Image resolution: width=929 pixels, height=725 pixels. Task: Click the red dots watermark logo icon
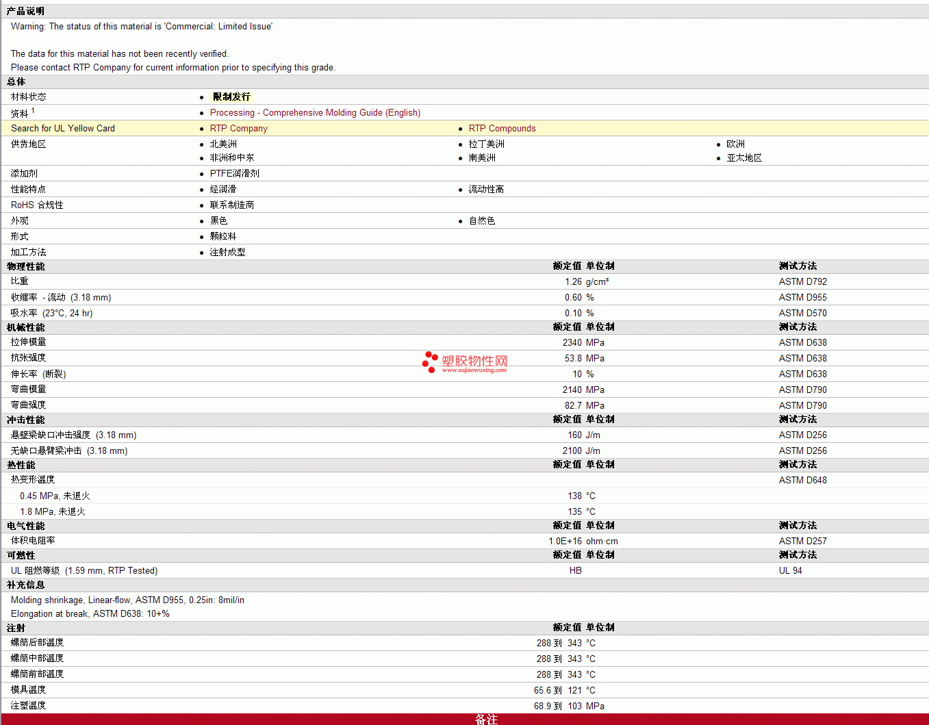[430, 361]
